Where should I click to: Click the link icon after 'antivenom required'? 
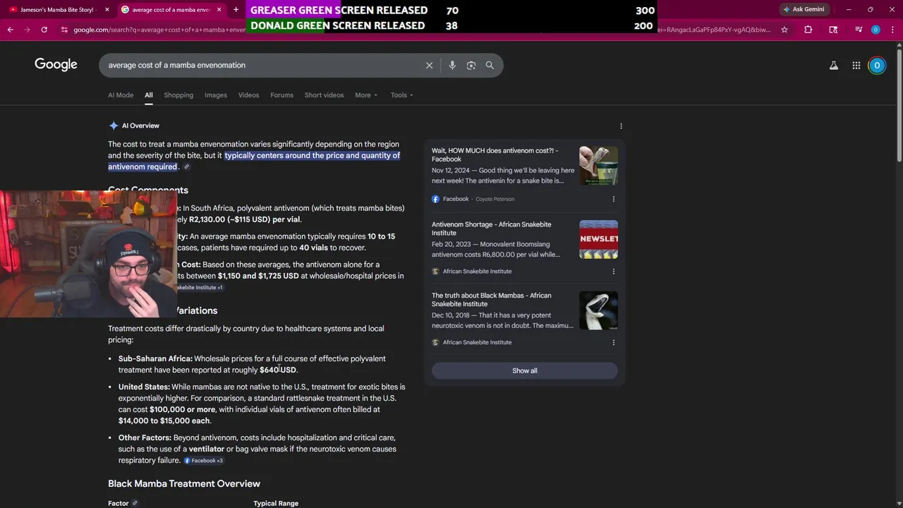186,167
